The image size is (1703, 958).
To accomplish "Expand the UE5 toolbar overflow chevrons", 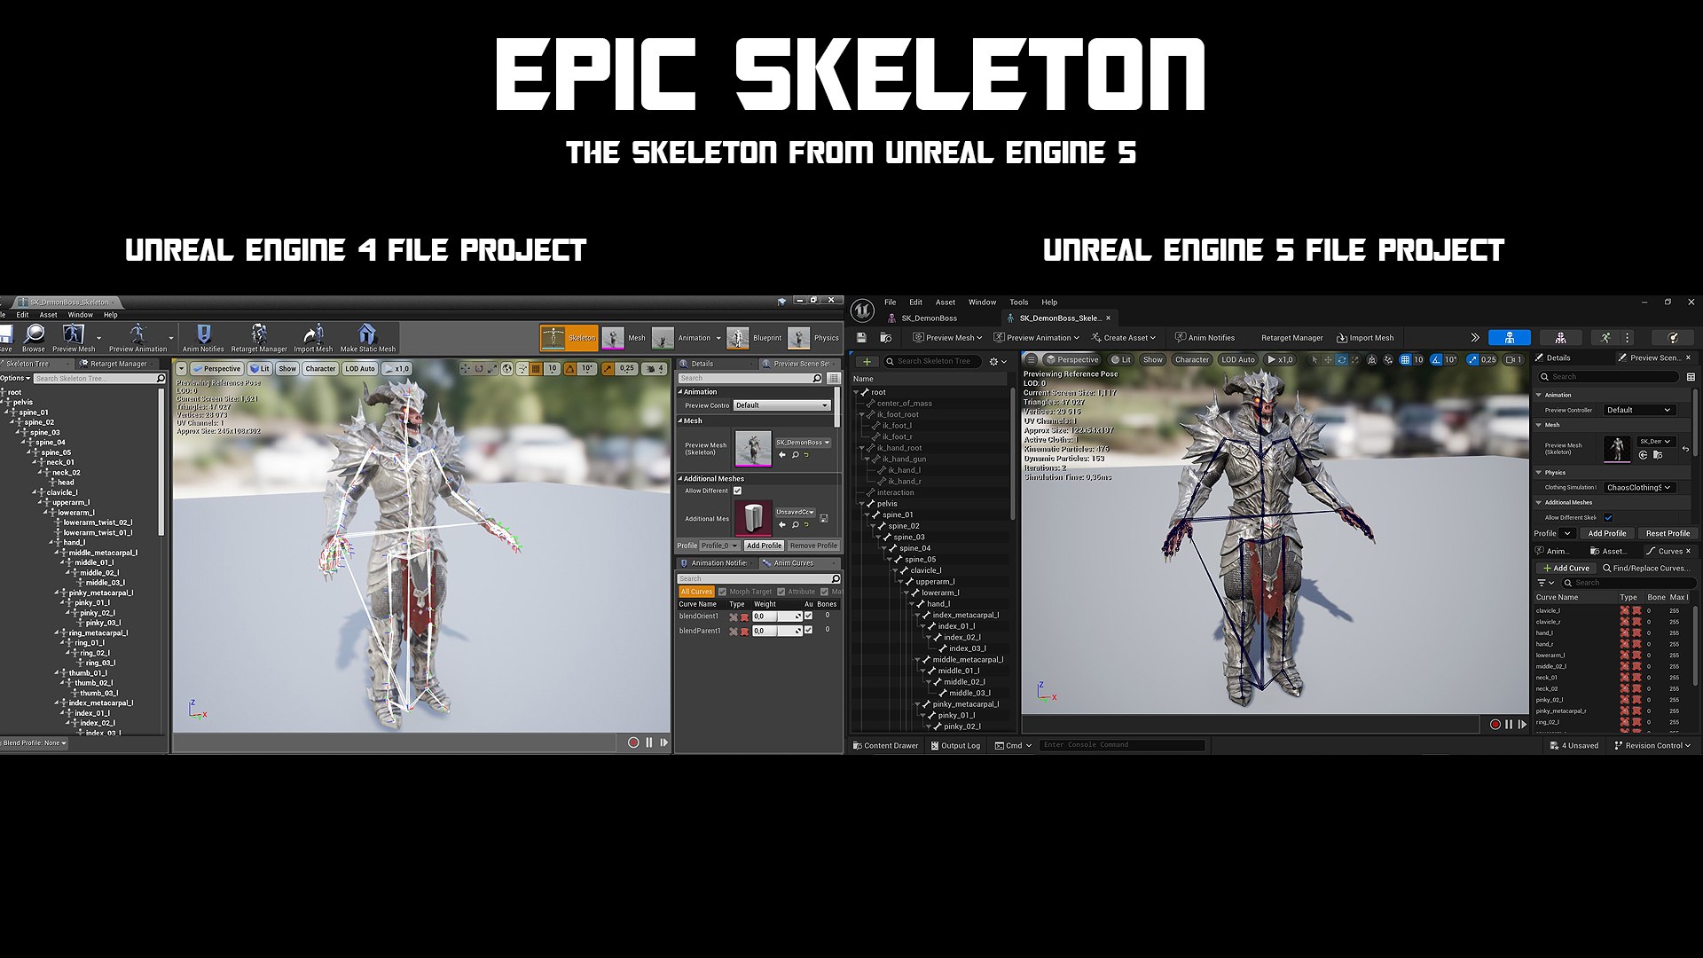I will pyautogui.click(x=1475, y=338).
